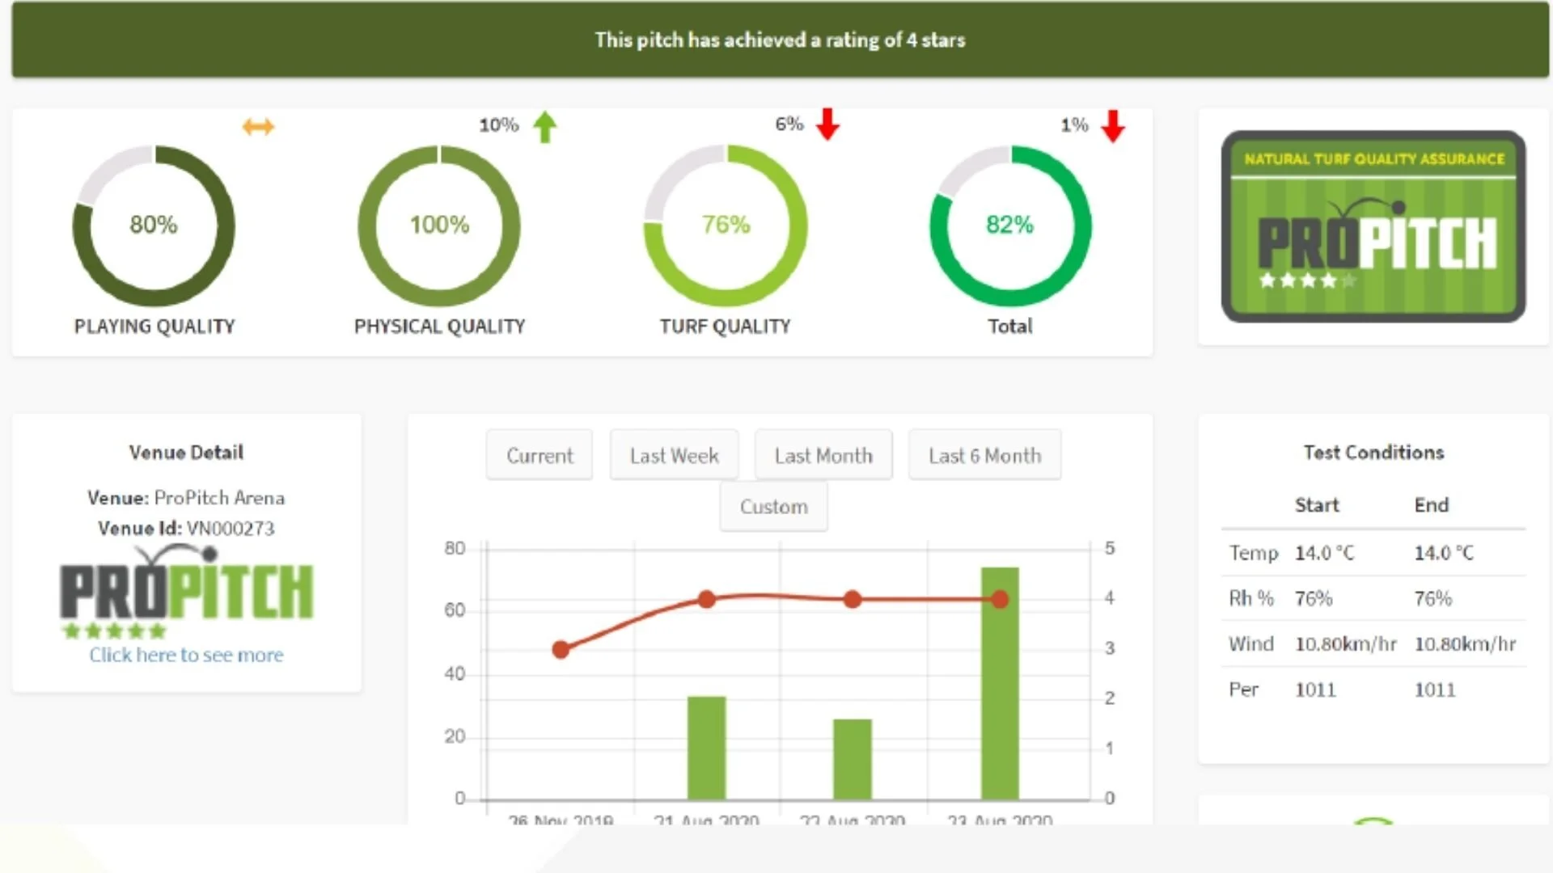Select the Current time range tab
Viewport: 1553px width, 873px height.
click(540, 456)
